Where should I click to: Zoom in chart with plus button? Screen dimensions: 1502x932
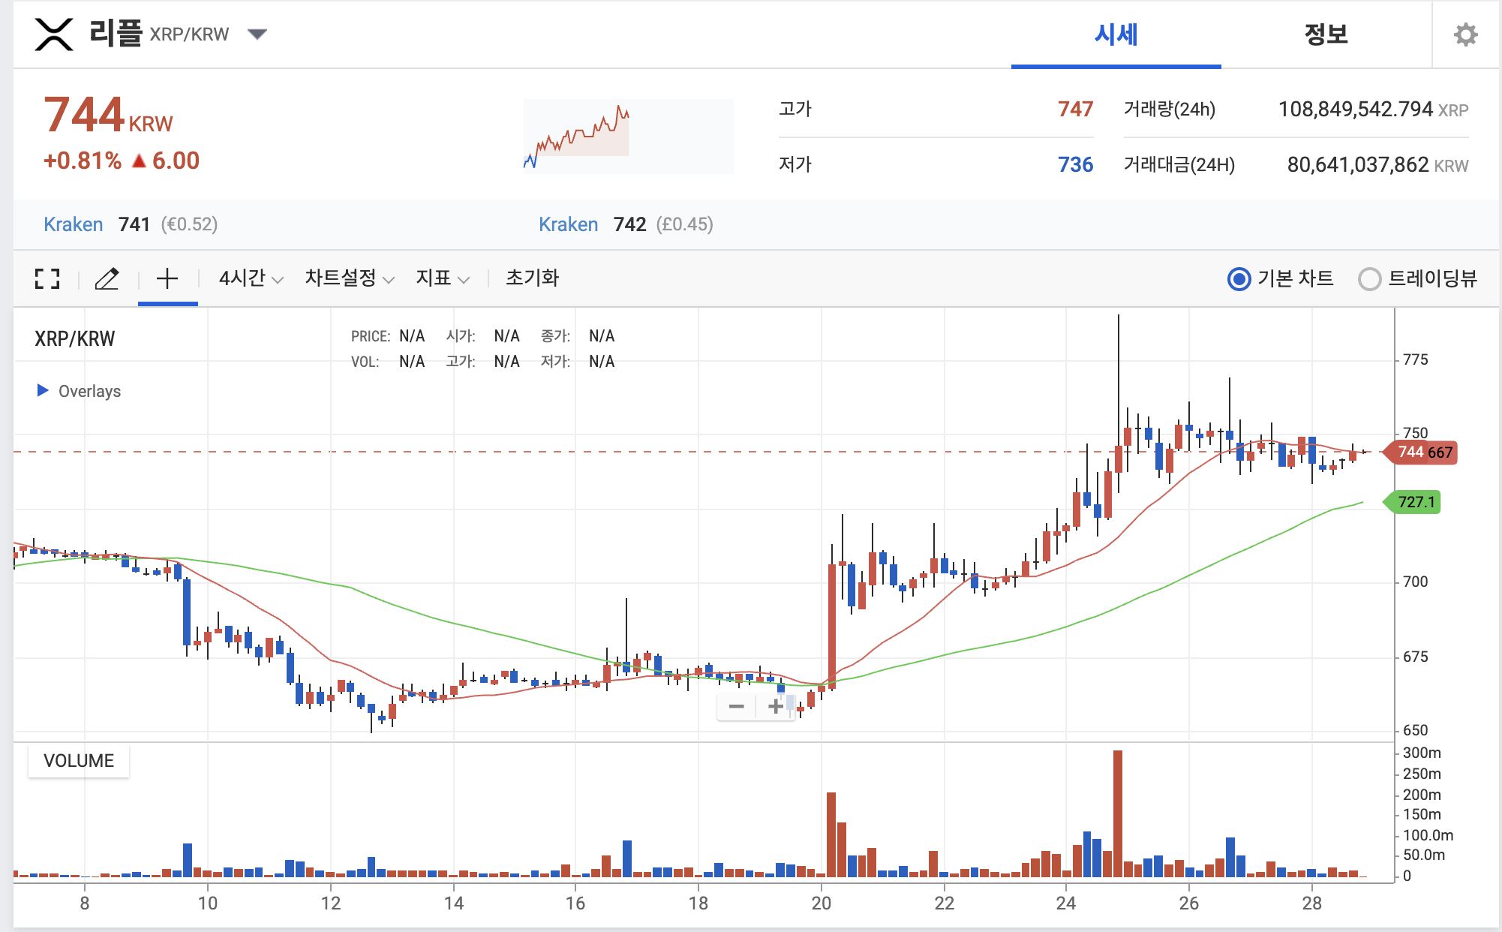[775, 706]
